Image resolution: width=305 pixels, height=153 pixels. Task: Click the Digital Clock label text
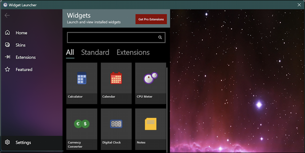[x=111, y=142]
